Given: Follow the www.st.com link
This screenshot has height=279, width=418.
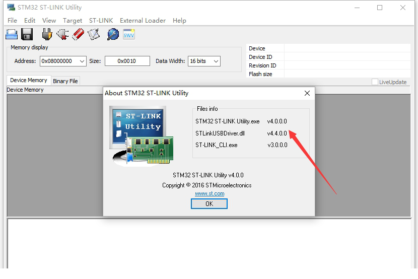Looking at the screenshot, I should tap(210, 193).
